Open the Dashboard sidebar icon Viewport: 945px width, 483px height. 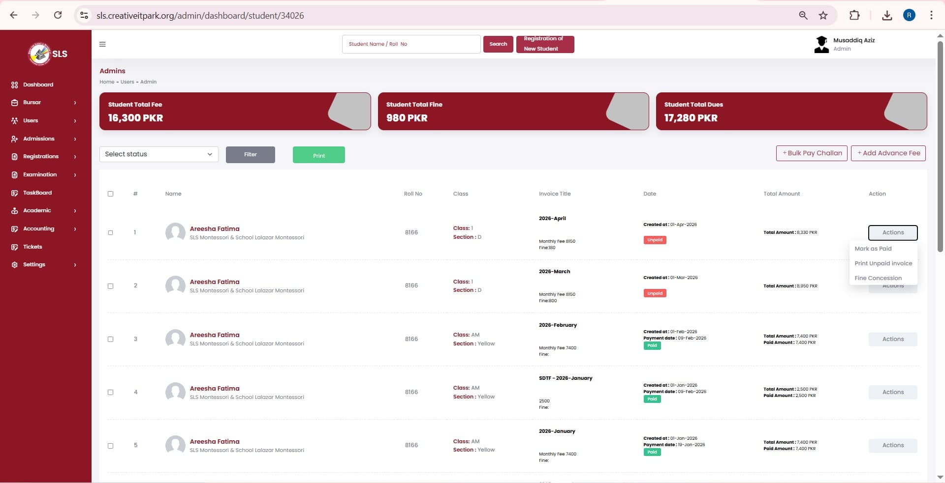pyautogui.click(x=15, y=85)
